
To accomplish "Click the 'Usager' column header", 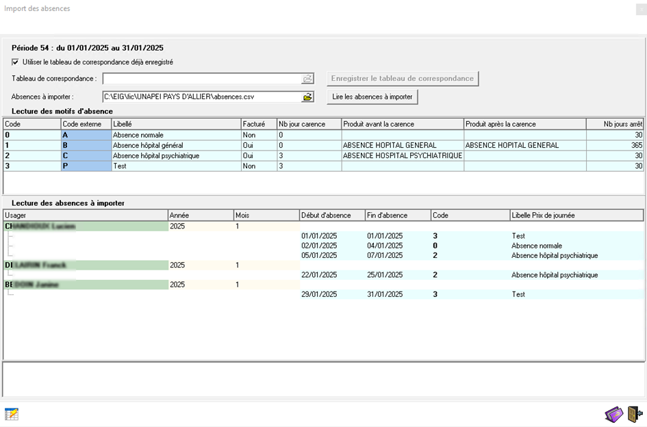I will coord(86,216).
